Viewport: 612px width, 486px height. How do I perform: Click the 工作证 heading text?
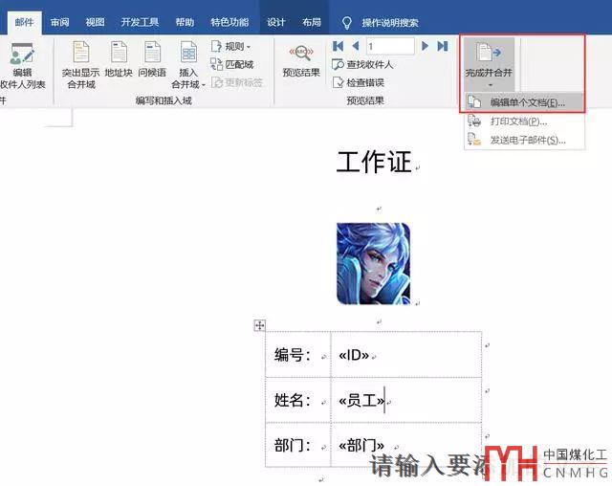point(374,162)
